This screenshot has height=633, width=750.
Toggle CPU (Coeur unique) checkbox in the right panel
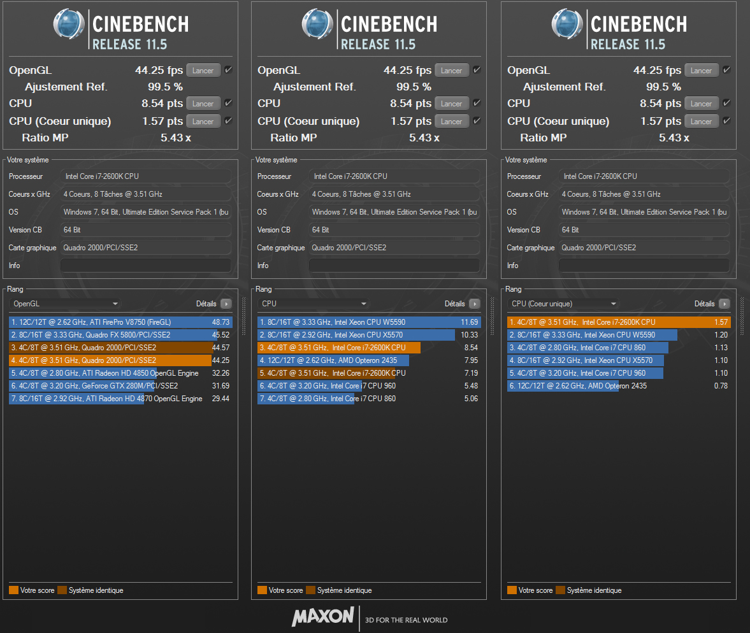point(726,121)
